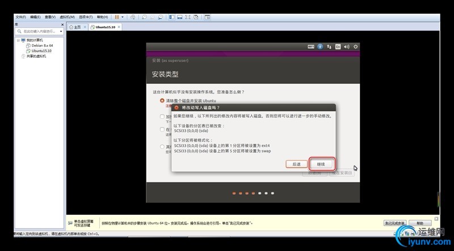Open the 文件(F) menu
Viewport: 454px width, 251px height.
coord(20,17)
